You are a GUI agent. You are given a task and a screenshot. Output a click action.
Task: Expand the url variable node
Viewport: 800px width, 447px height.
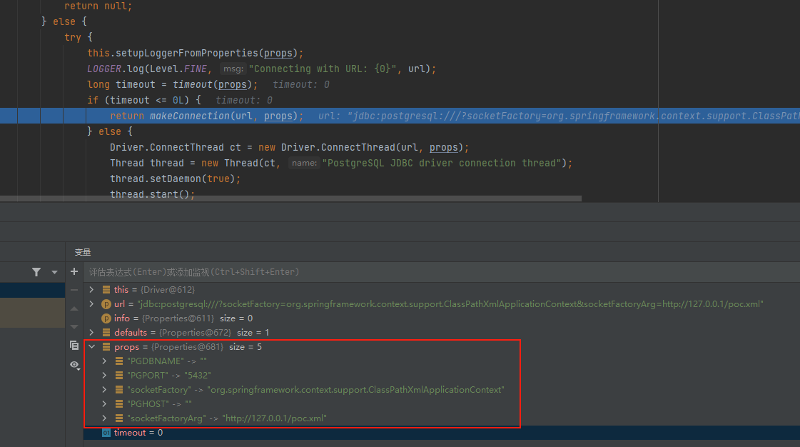92,303
